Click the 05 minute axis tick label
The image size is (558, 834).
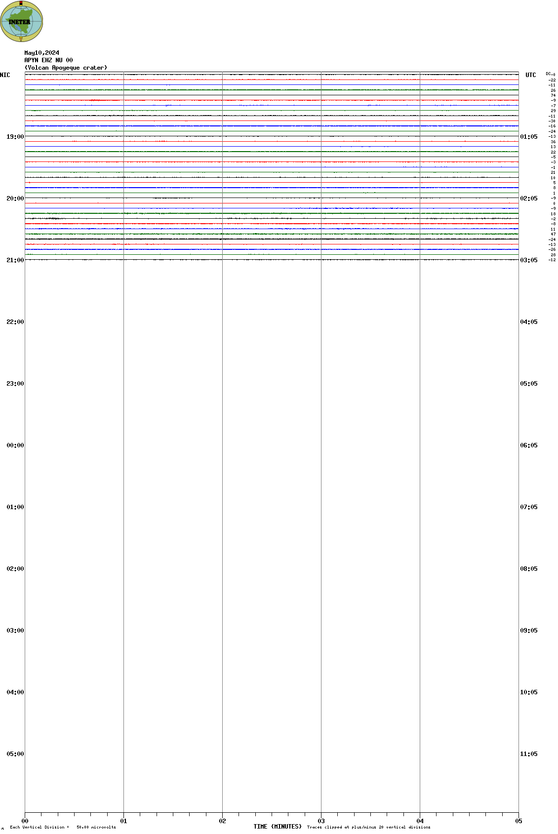[518, 821]
